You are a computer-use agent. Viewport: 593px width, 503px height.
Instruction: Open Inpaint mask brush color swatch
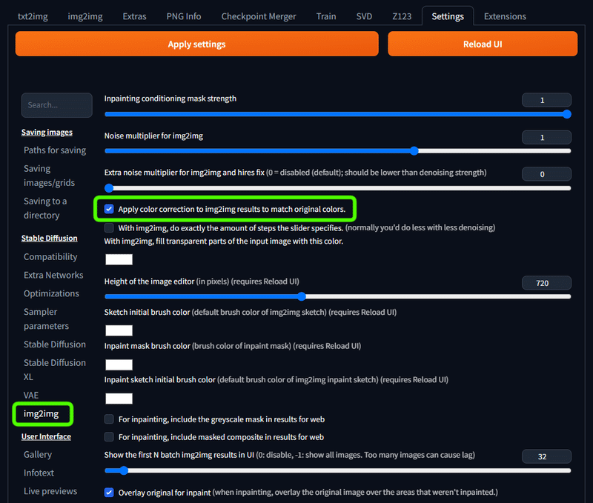point(119,364)
